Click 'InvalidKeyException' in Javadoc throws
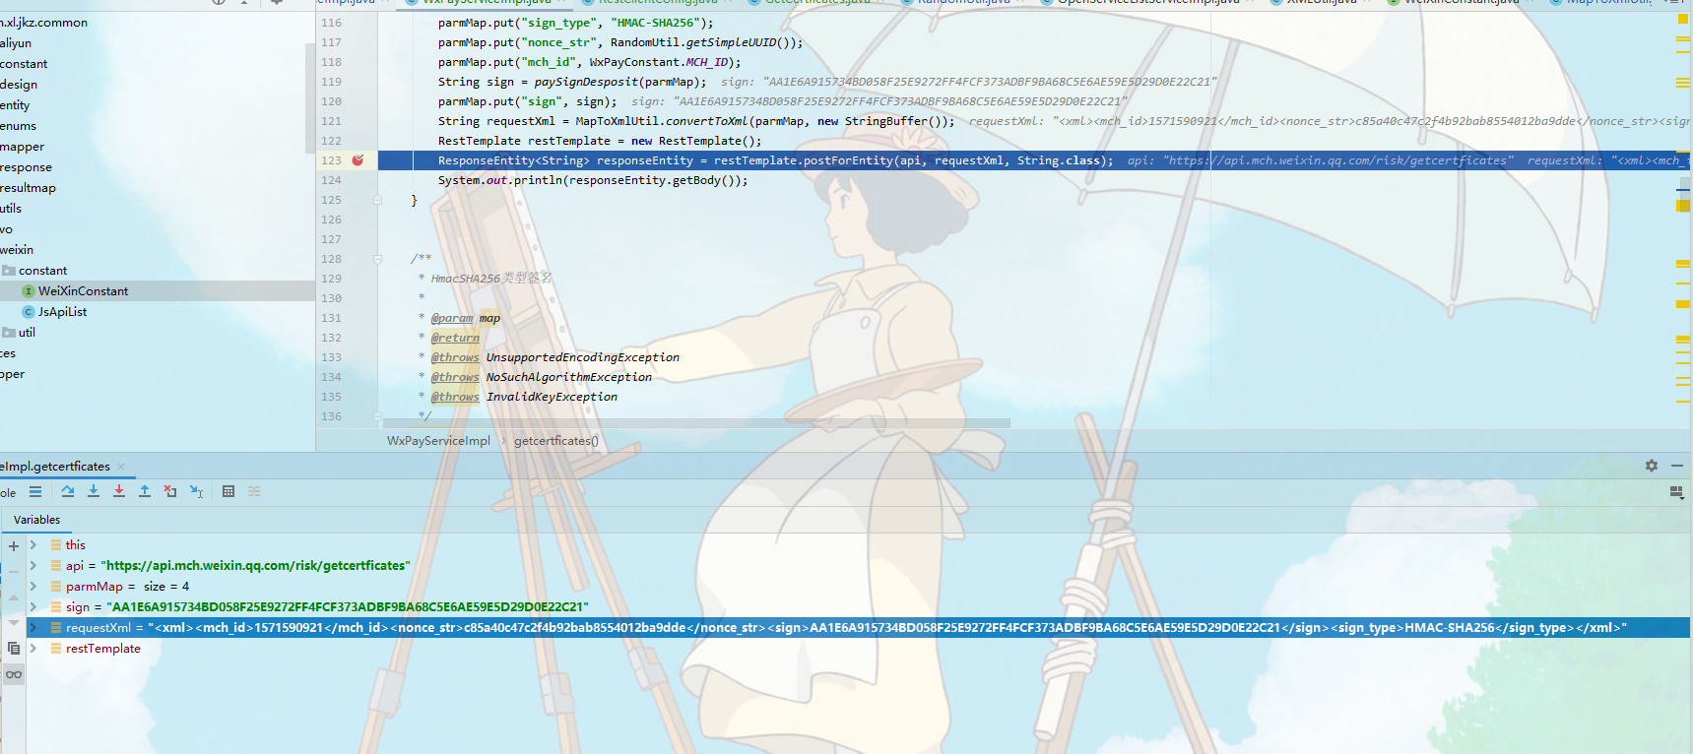The width and height of the screenshot is (1693, 754). pos(552,397)
